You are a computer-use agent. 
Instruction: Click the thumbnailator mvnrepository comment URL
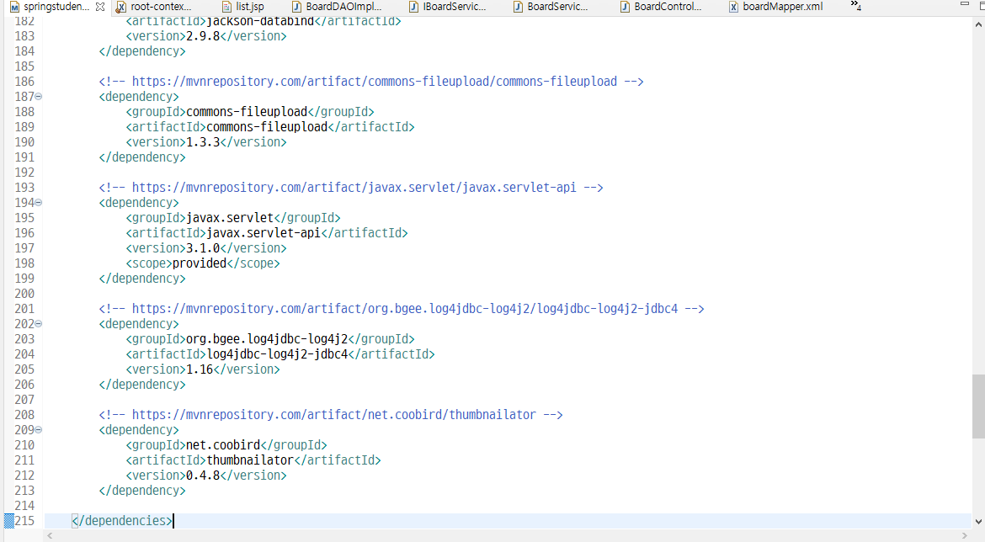point(334,415)
